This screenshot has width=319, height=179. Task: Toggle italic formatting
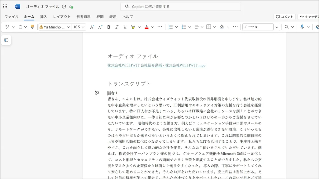[x=117, y=27]
